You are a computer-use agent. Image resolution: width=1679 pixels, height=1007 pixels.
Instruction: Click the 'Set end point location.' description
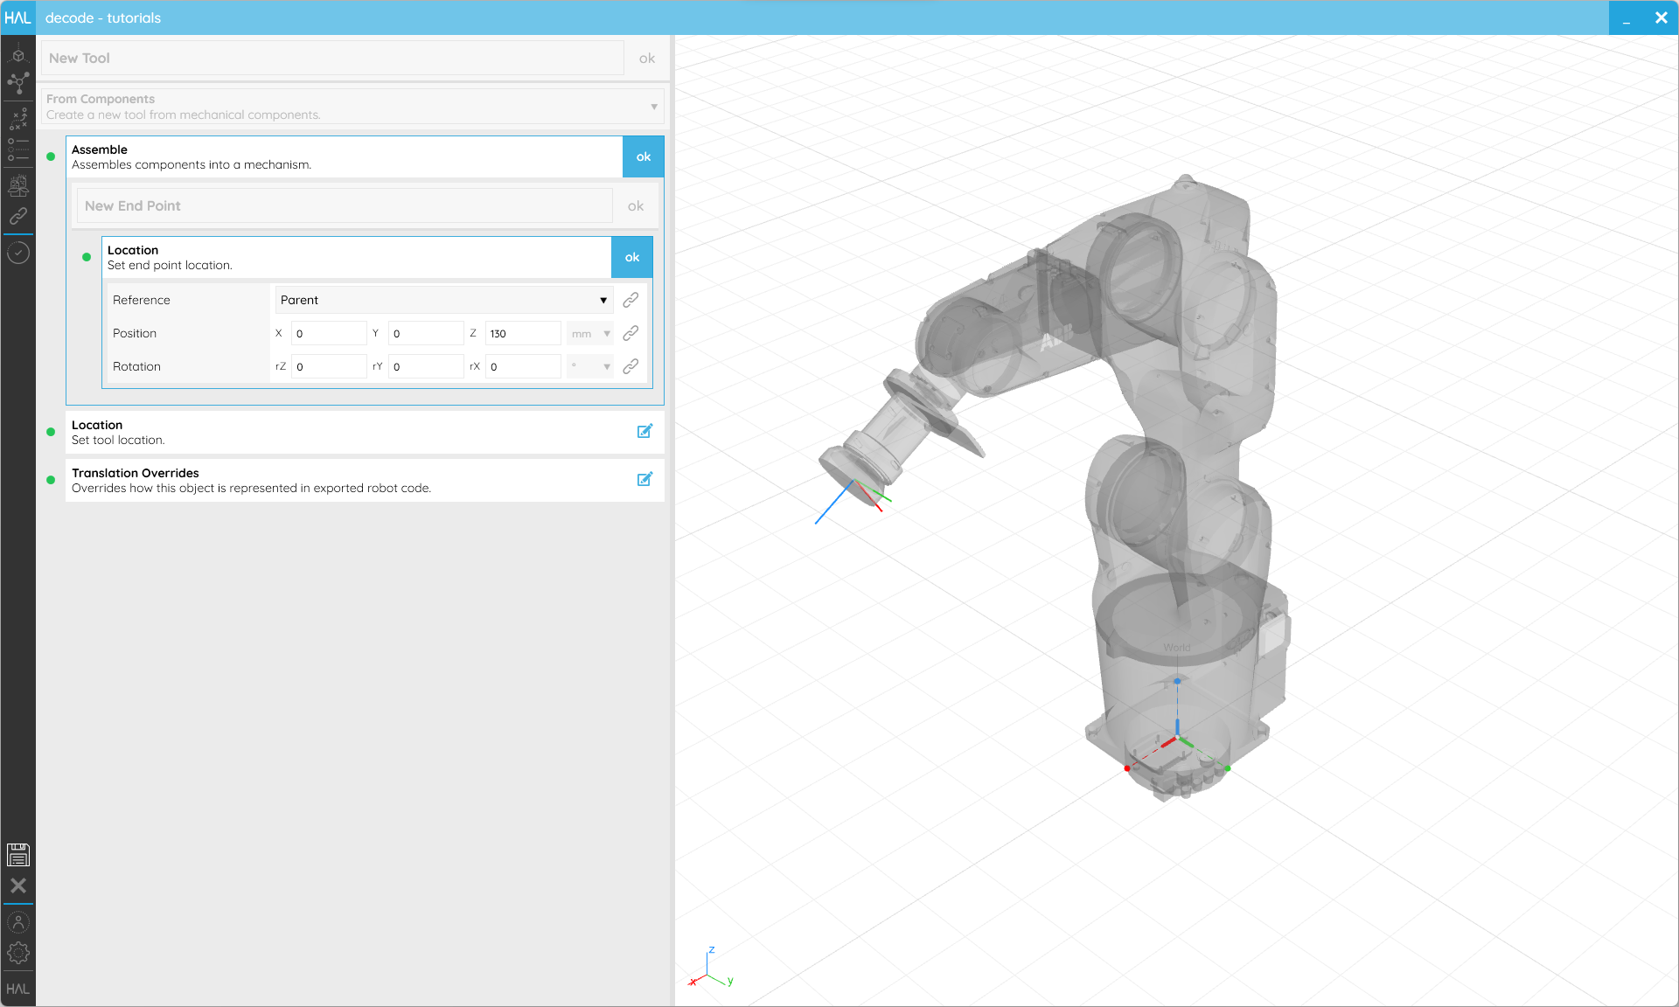pyautogui.click(x=170, y=265)
